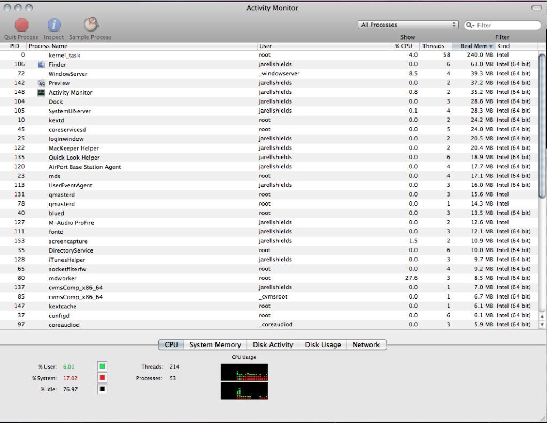Open the Disk Usage tab
Viewport: 547px width, 423px height.
pos(323,344)
